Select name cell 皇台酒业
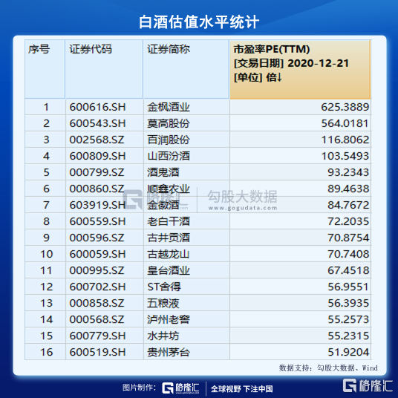The width and height of the screenshot is (398, 398). [x=186, y=270]
